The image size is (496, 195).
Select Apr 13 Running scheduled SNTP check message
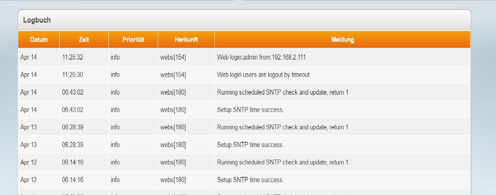(x=282, y=127)
